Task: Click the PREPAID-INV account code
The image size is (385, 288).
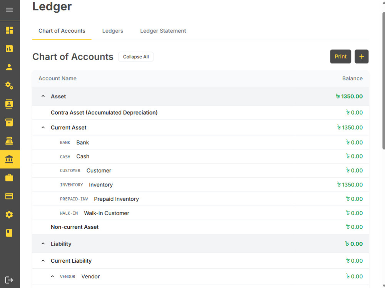Action: [74, 199]
